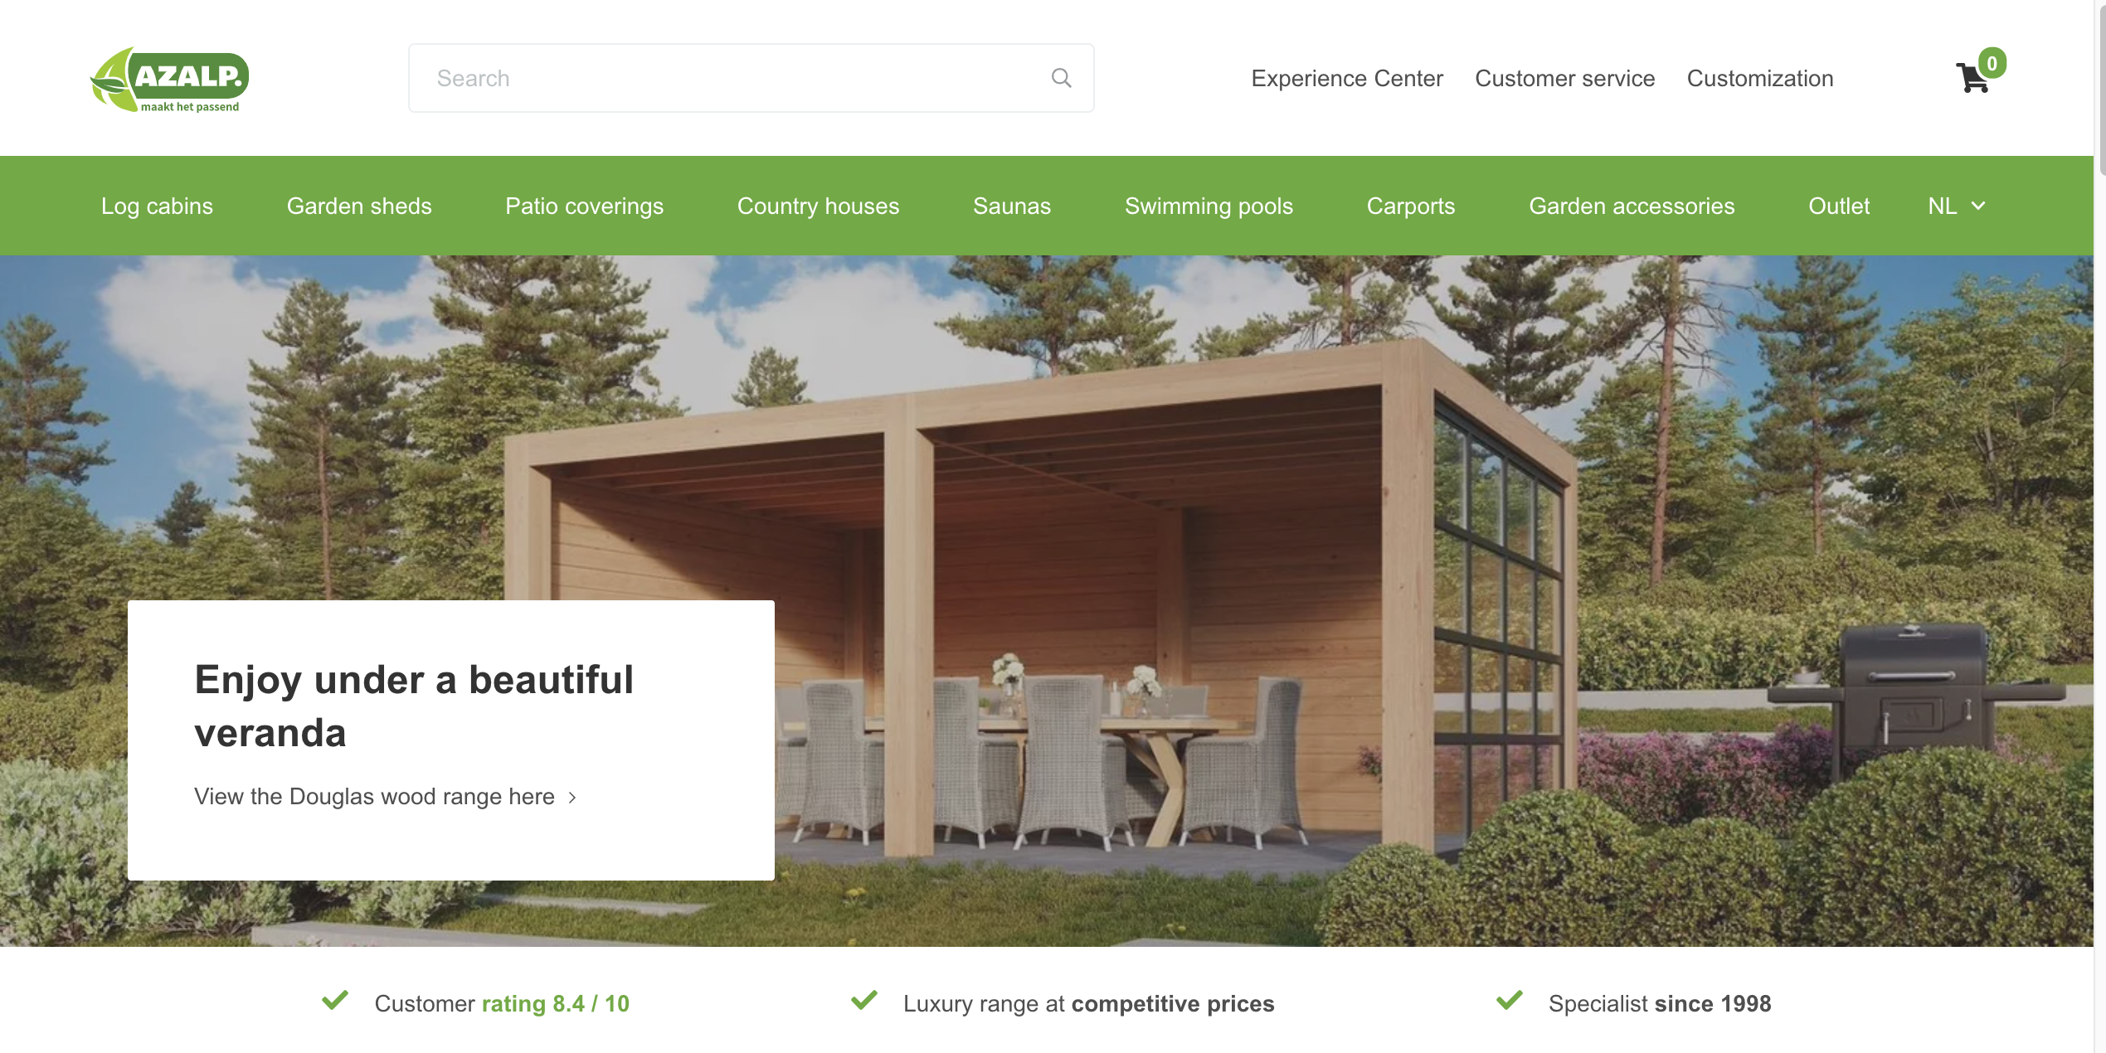The height and width of the screenshot is (1053, 2106).
Task: View the Douglas wood range here
Action: tap(374, 797)
